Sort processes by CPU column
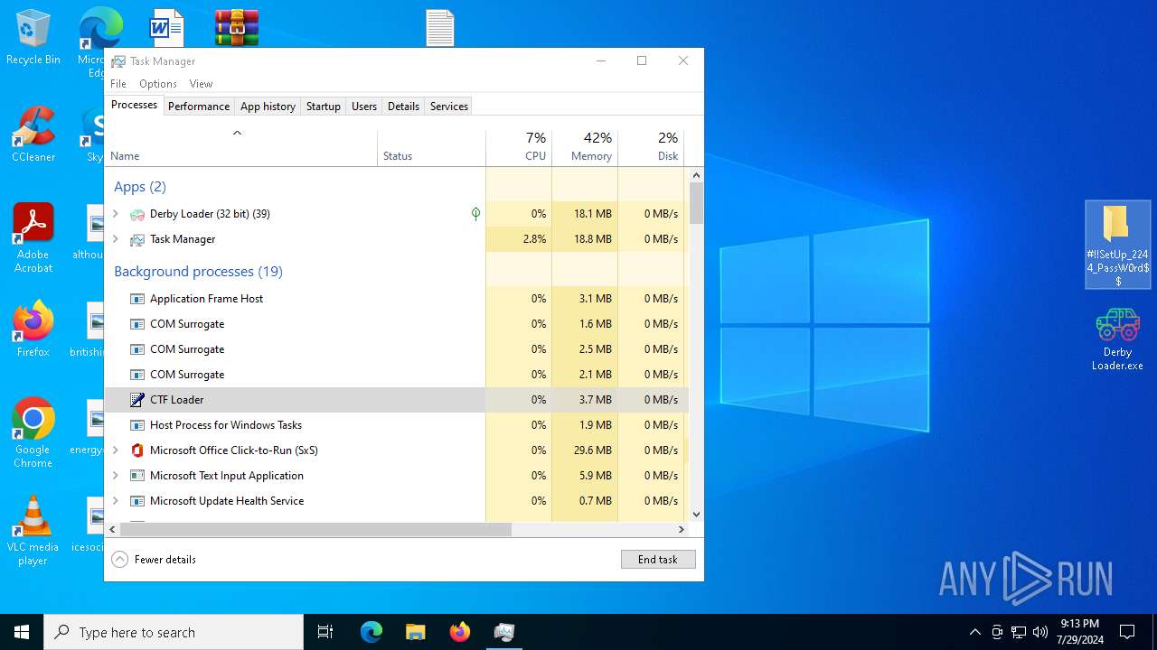Image resolution: width=1157 pixels, height=650 pixels. click(x=519, y=148)
